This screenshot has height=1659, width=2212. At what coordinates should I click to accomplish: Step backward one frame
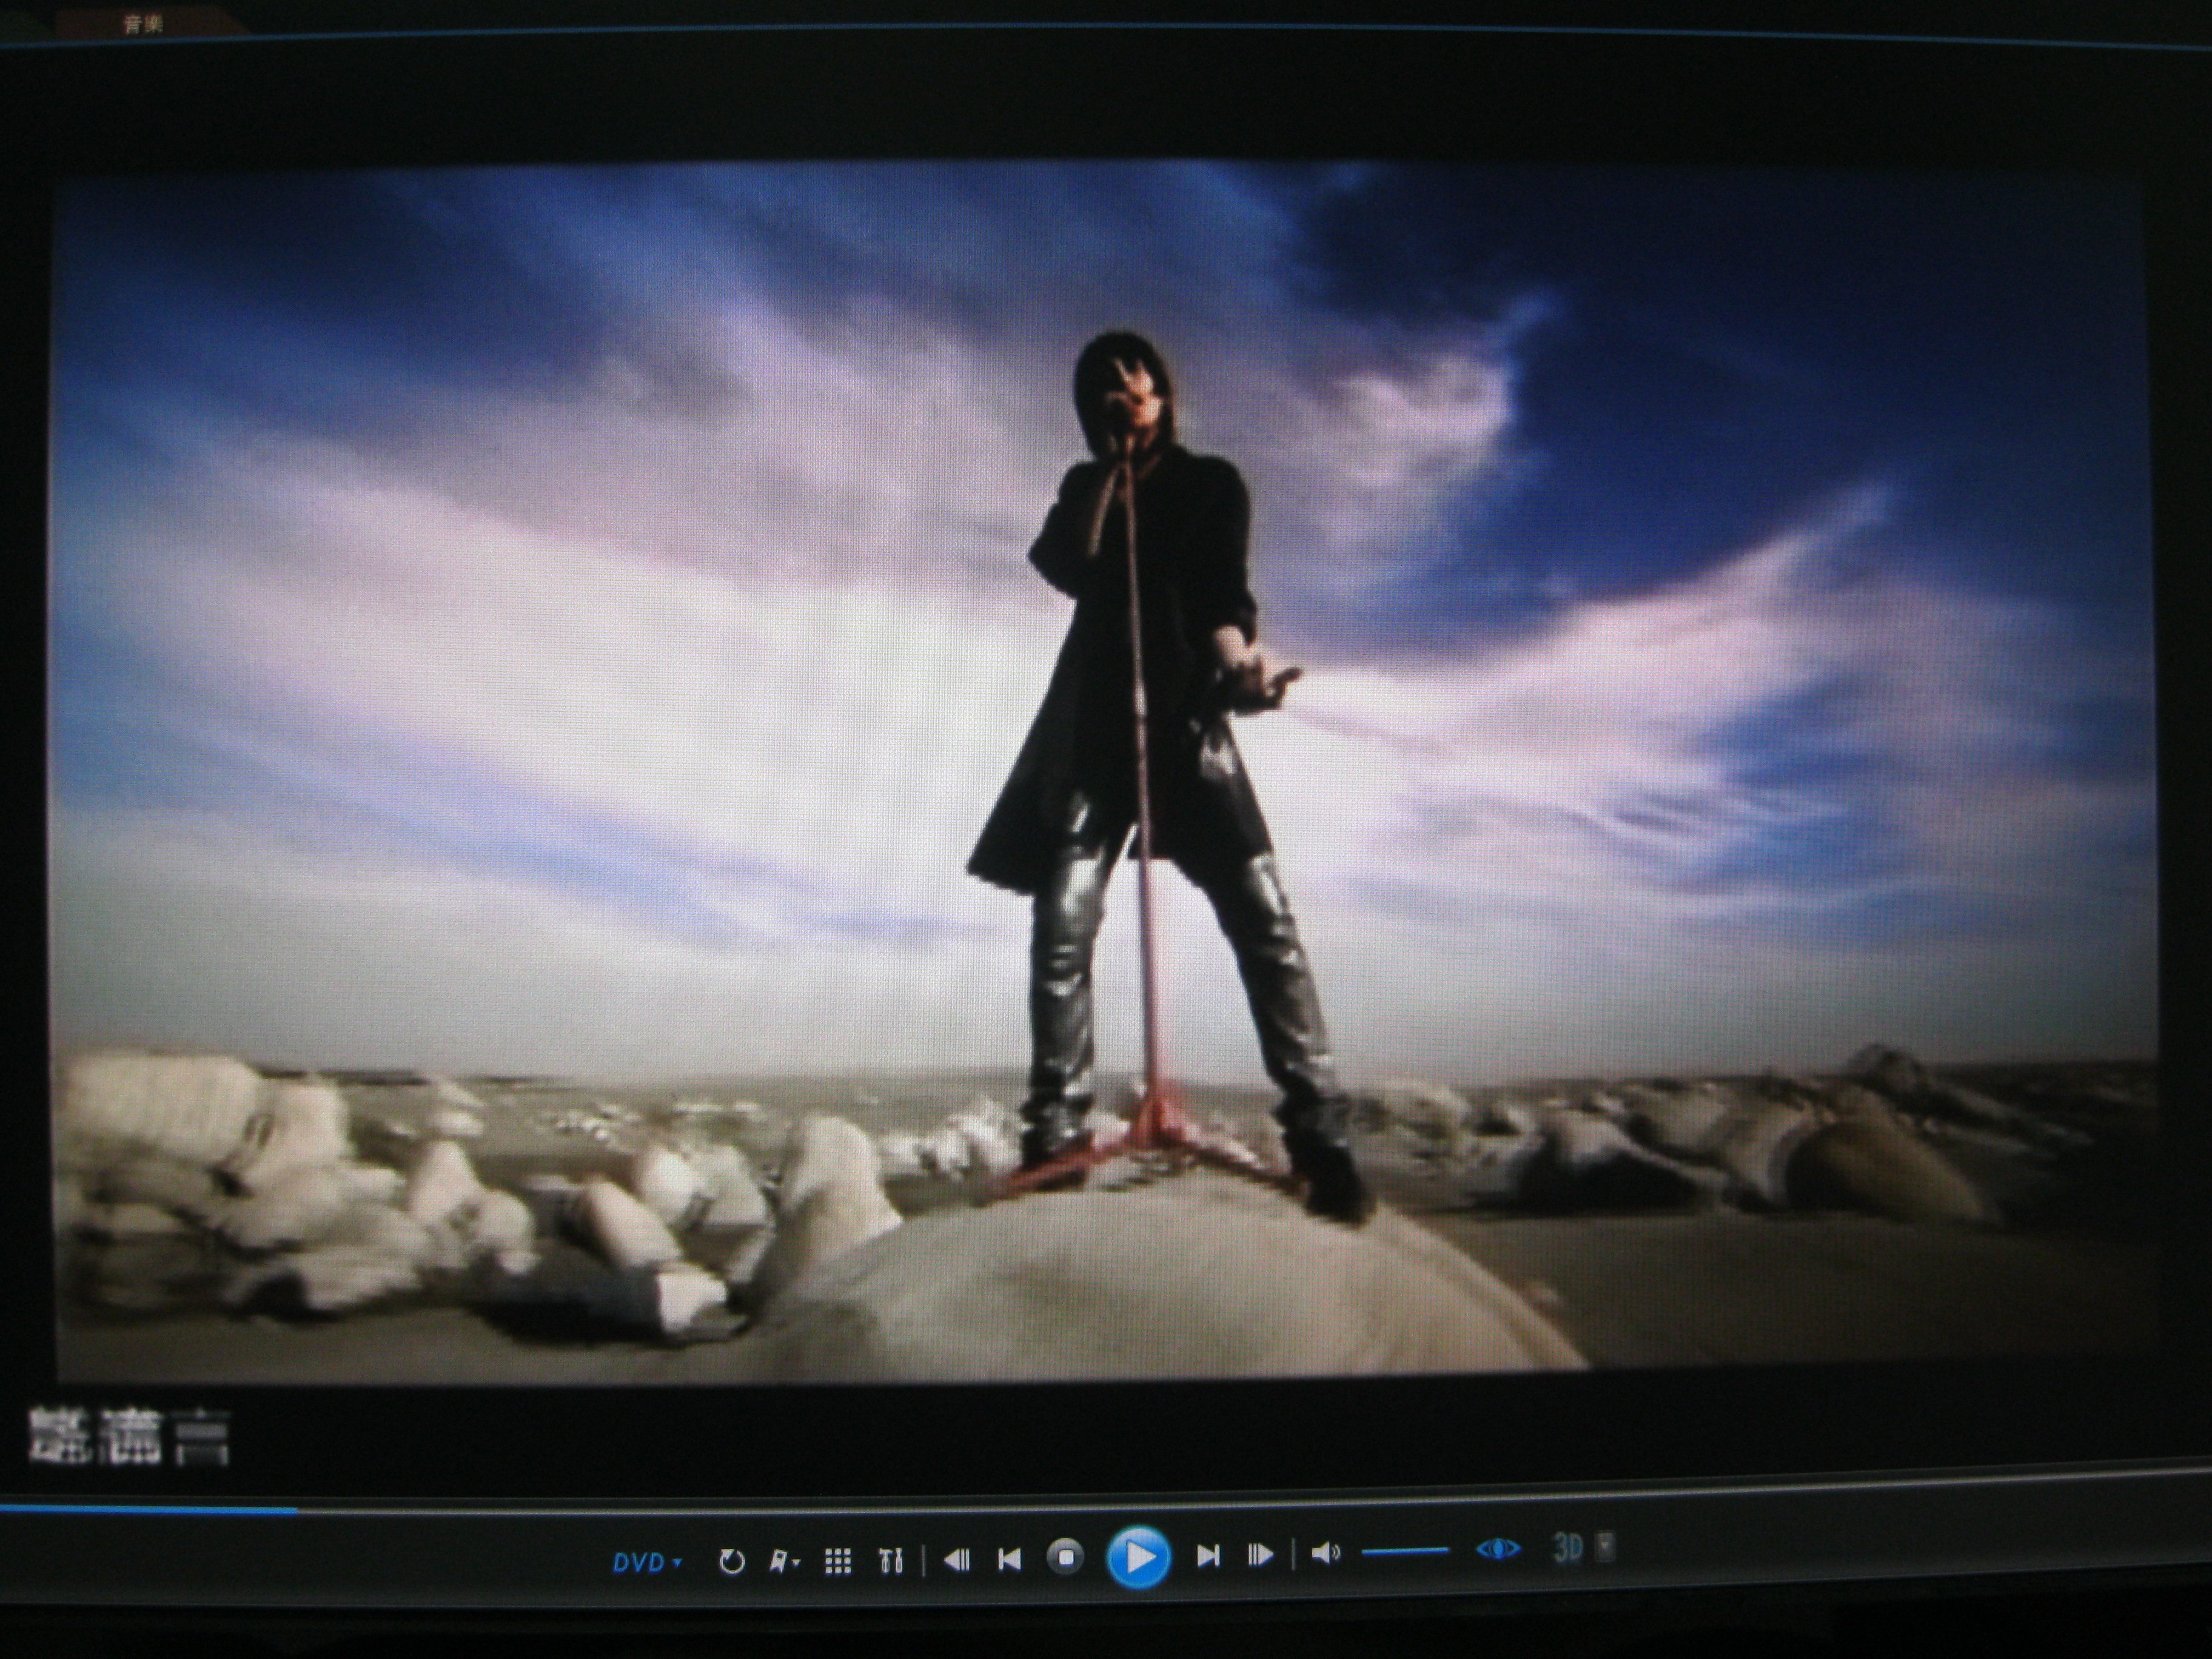[x=957, y=1559]
